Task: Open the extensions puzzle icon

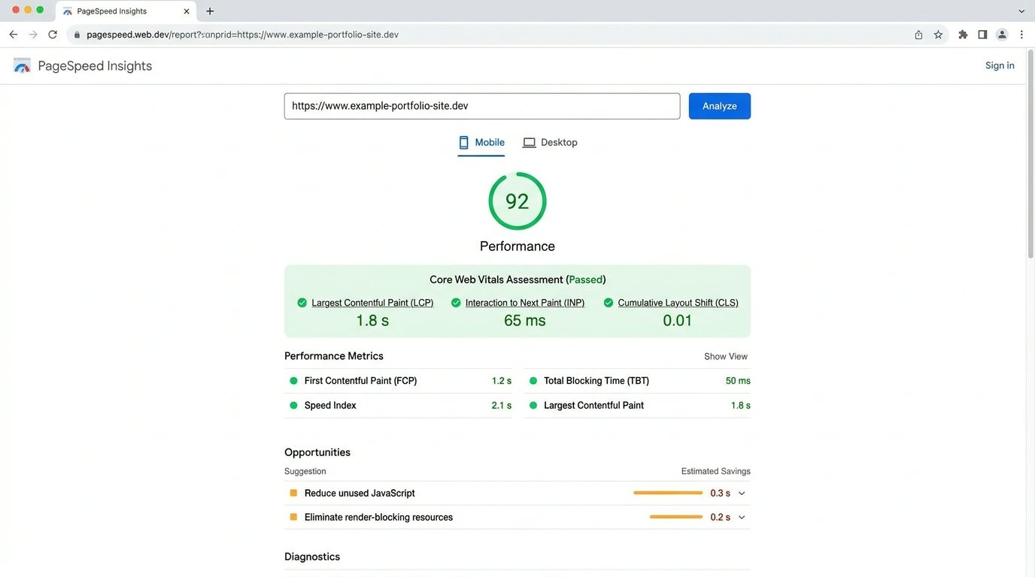Action: click(963, 35)
